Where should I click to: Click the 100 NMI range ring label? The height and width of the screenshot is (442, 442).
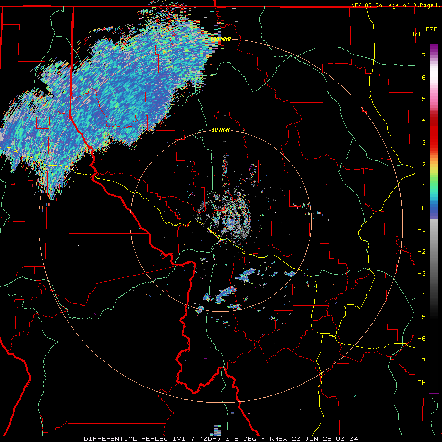tap(221, 39)
